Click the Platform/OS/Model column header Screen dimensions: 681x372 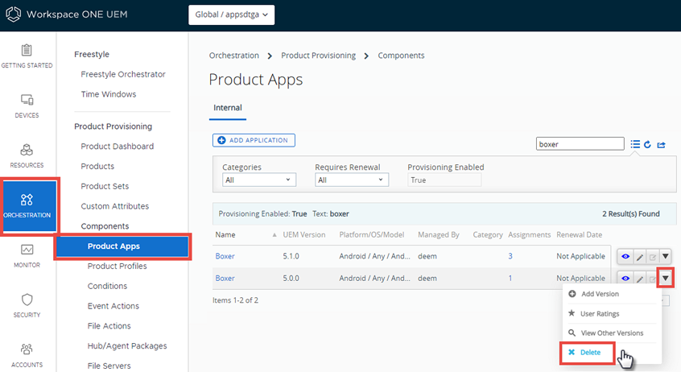372,234
